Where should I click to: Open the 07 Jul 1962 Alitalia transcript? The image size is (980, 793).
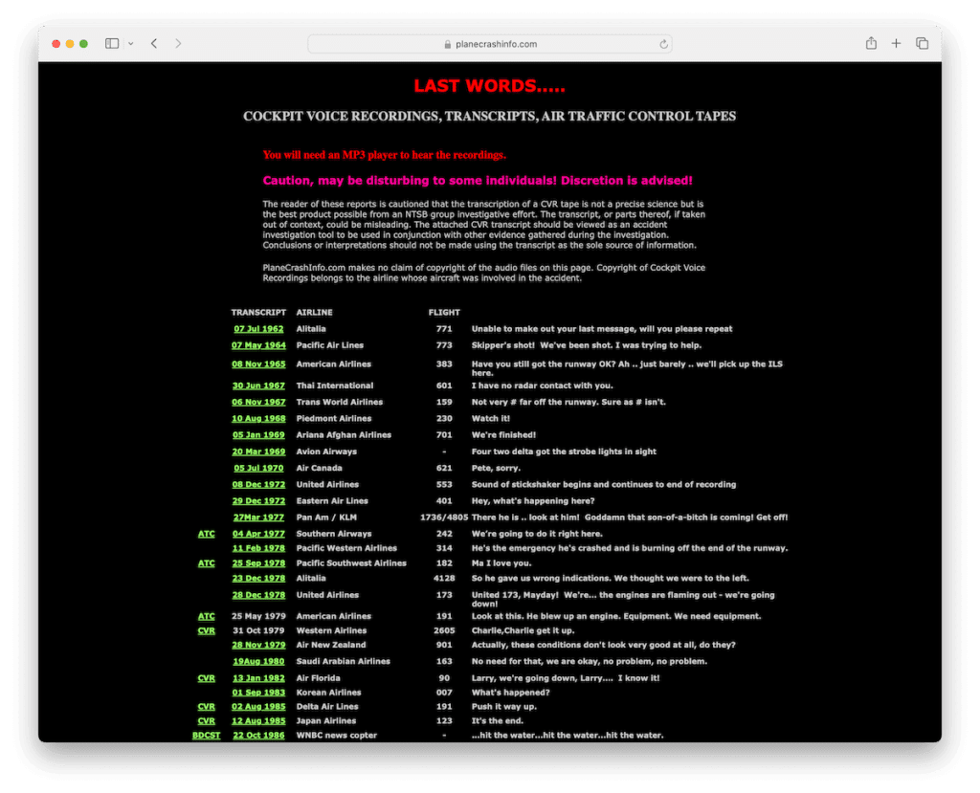(258, 329)
